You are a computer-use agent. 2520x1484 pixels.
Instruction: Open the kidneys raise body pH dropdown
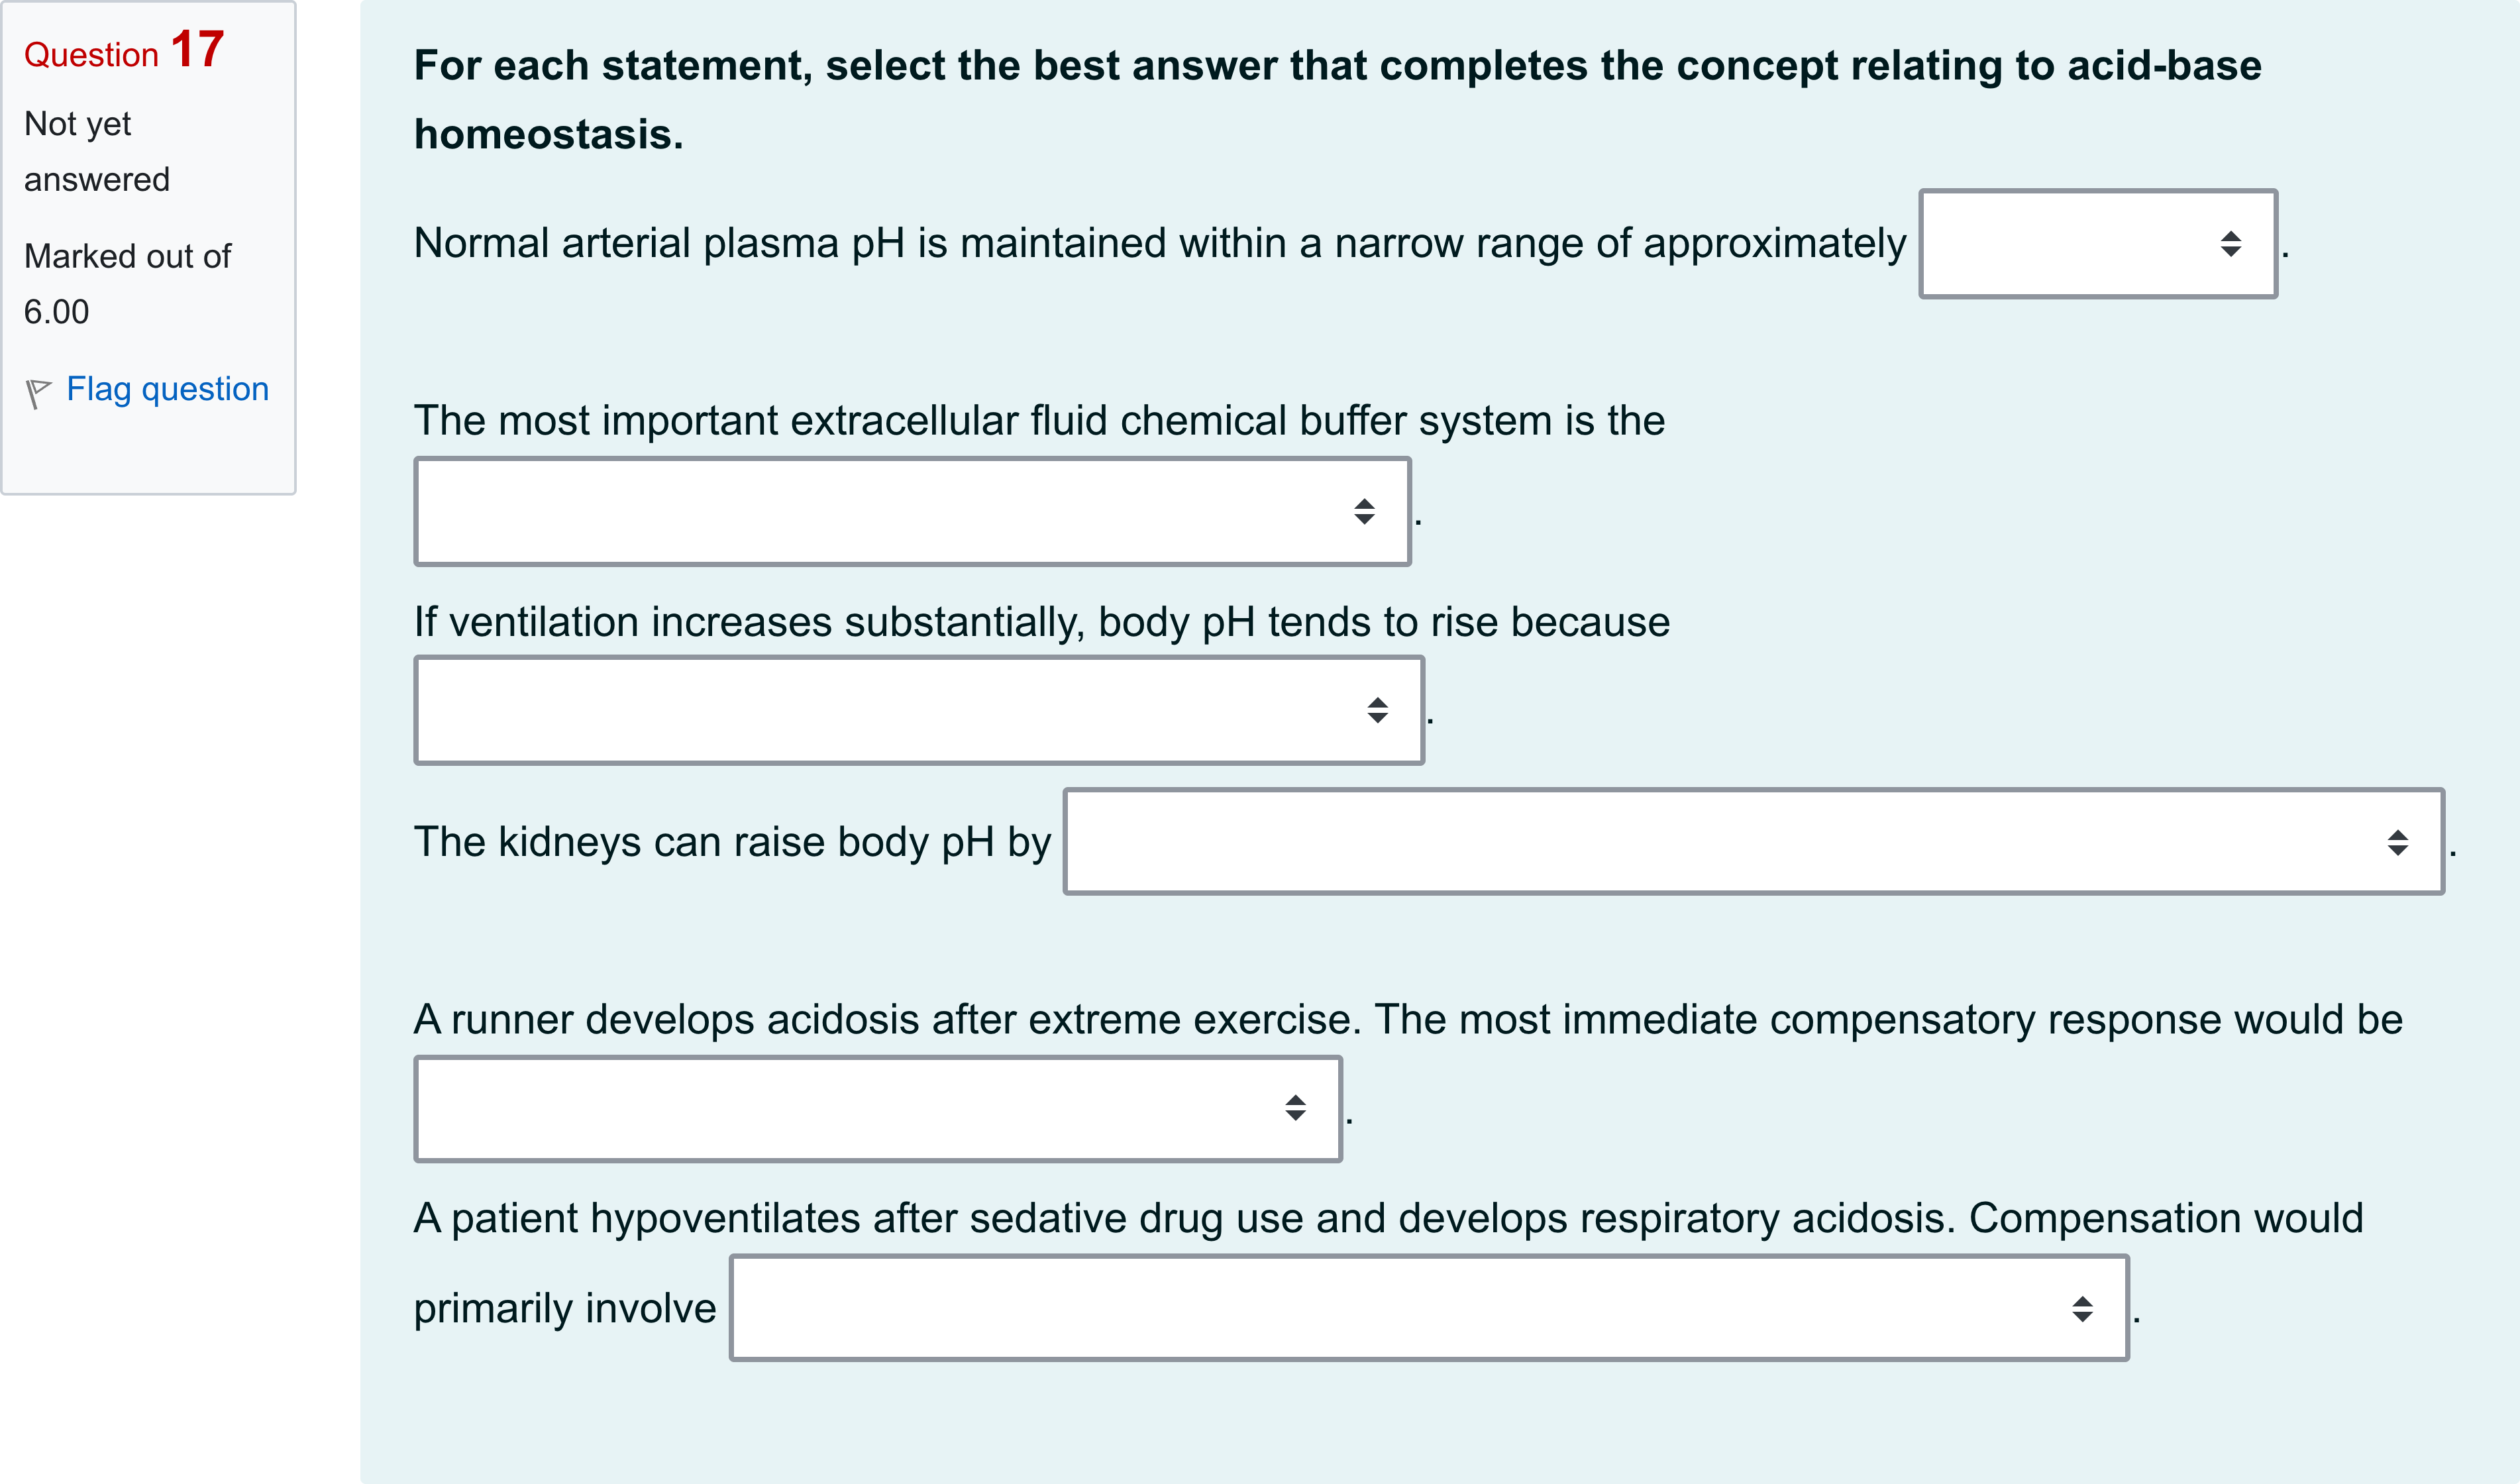coord(1754,842)
